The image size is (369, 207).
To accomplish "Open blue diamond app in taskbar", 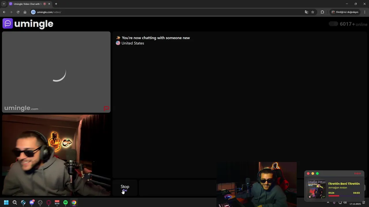I will tap(23, 202).
